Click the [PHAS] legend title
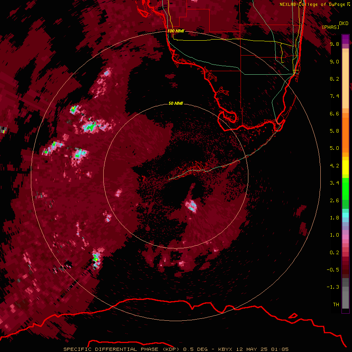This screenshot has width=352, height=352. click(x=330, y=27)
